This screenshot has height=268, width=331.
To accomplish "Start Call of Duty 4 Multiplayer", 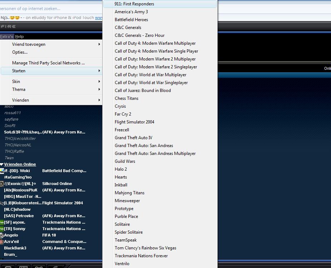I will (x=160, y=43).
